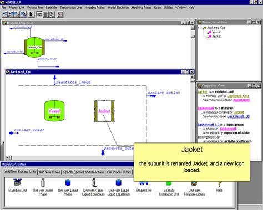Open the Process Unit menu

coord(17,8)
